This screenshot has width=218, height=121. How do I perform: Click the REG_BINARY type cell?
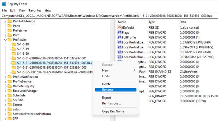[157, 96]
